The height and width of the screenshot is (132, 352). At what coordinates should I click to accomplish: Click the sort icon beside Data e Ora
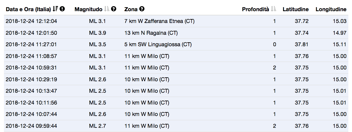[x=55, y=9]
